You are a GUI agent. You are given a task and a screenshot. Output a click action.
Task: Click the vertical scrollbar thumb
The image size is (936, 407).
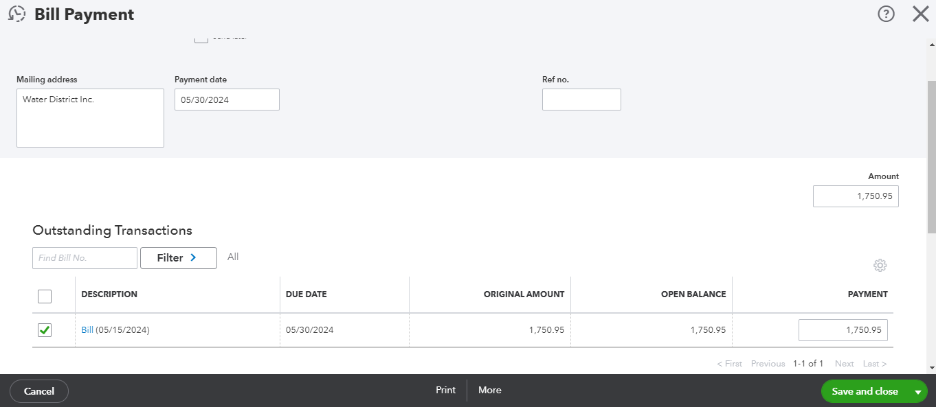pyautogui.click(x=931, y=158)
